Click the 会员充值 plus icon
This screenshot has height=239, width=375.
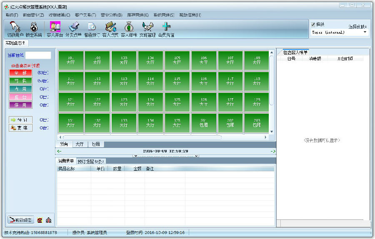point(166,27)
